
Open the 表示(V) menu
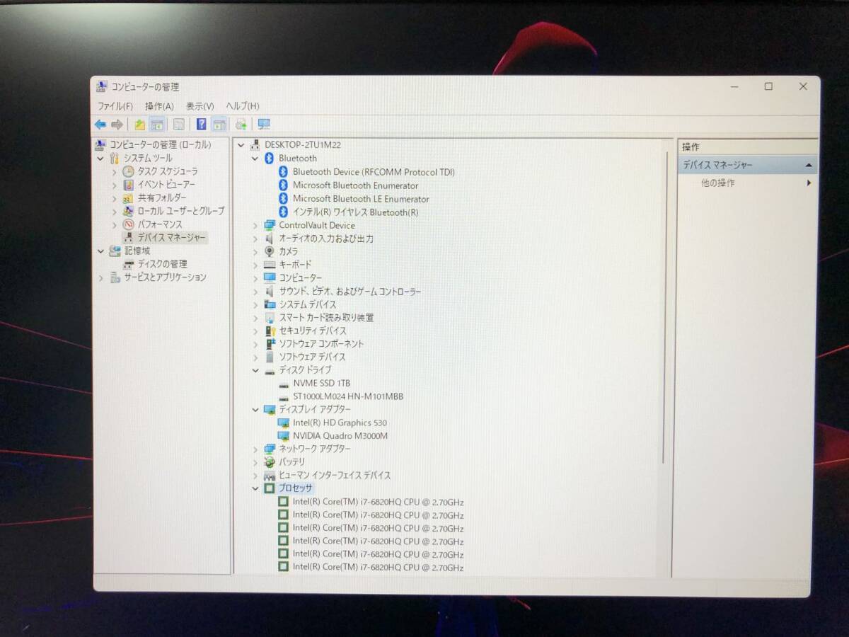(200, 106)
